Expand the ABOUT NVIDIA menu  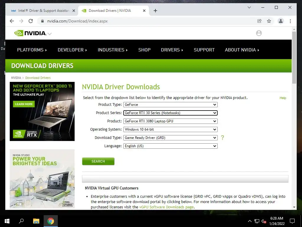pos(242,50)
